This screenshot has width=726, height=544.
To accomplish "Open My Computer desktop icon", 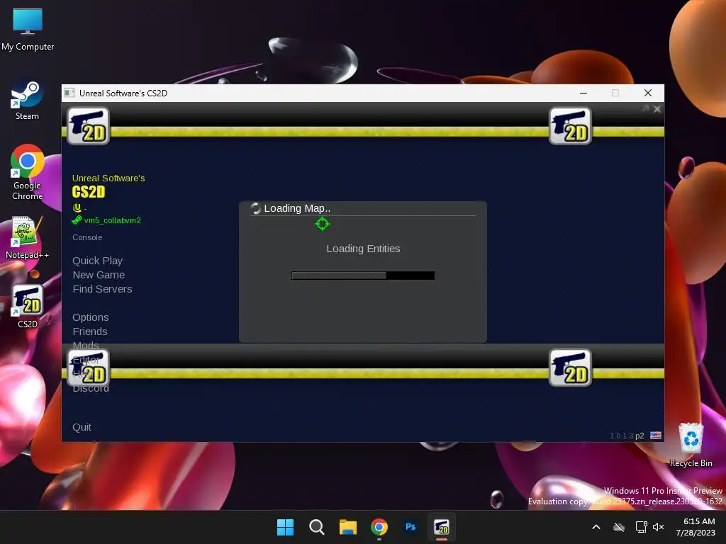I will (x=28, y=30).
